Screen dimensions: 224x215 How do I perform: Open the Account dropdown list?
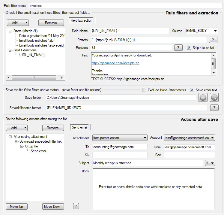click(x=213, y=138)
